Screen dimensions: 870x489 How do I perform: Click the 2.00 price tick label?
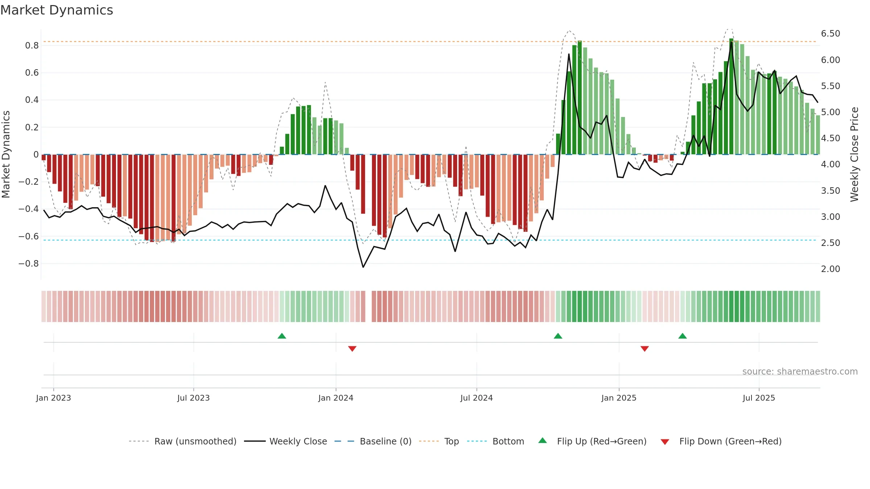830,269
